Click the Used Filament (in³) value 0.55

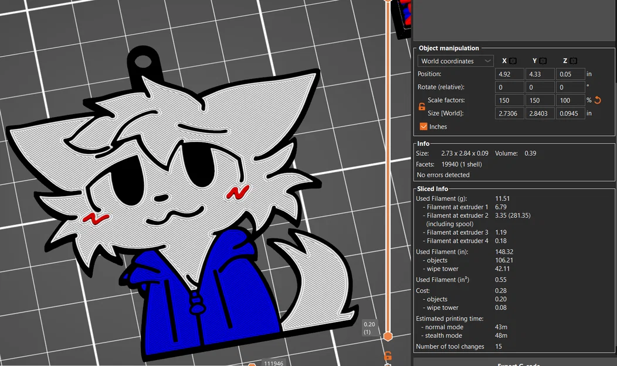pyautogui.click(x=500, y=279)
